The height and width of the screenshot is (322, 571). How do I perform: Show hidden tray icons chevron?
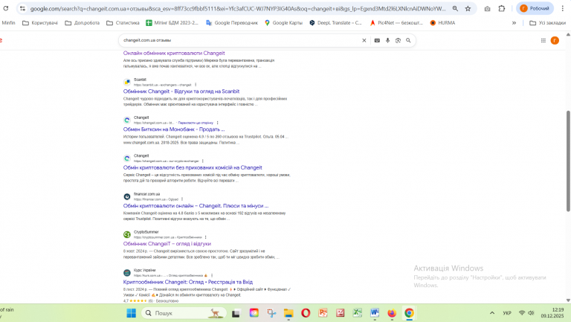tap(492, 313)
